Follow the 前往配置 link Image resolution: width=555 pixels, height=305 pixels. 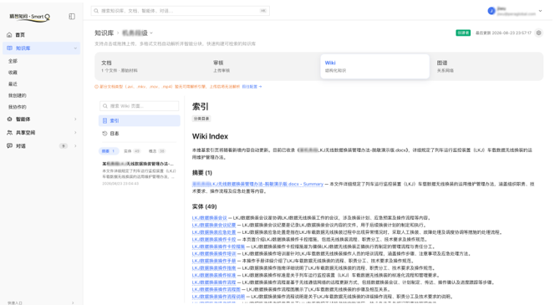252,87
